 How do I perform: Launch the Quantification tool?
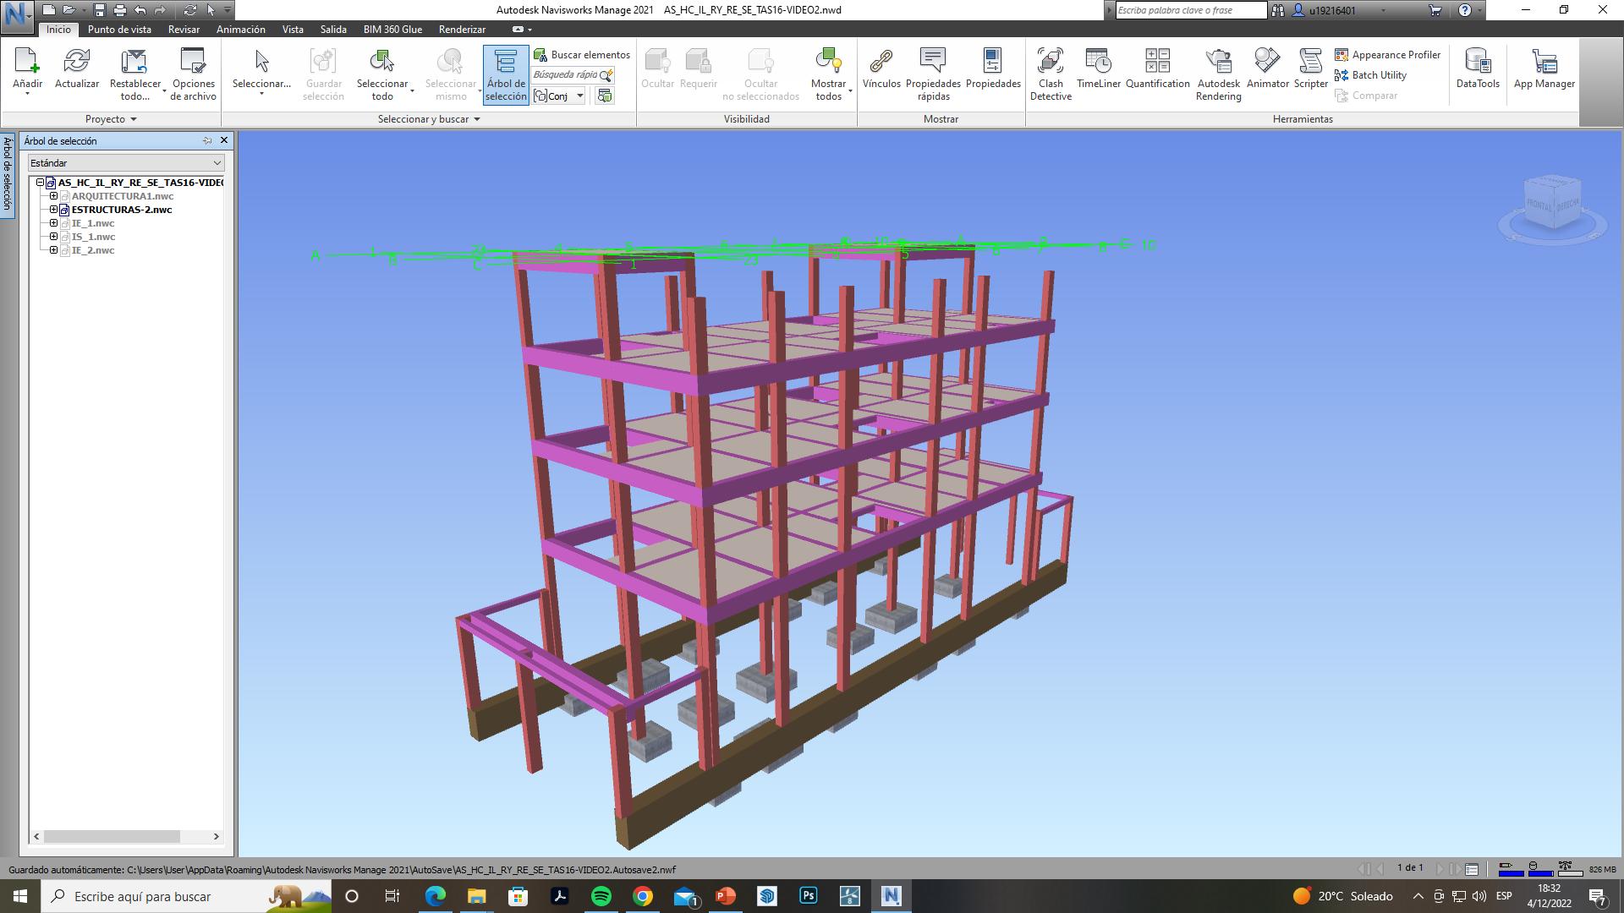(1157, 69)
